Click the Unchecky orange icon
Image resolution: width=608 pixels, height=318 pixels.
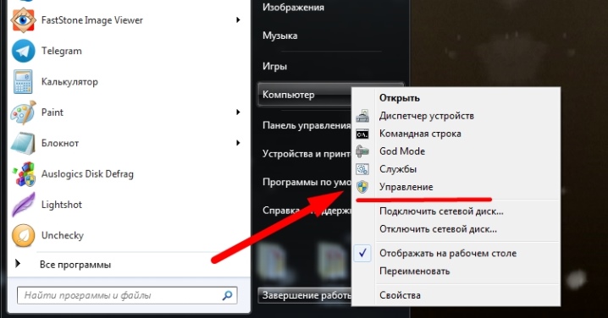click(x=23, y=235)
